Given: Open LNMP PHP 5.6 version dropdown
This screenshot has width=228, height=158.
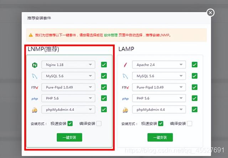Looking at the screenshot, I should point(68,98).
